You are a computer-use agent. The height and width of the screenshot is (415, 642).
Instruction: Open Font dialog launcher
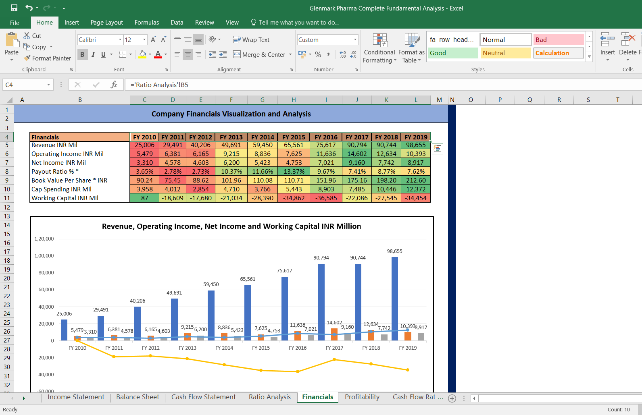point(166,70)
